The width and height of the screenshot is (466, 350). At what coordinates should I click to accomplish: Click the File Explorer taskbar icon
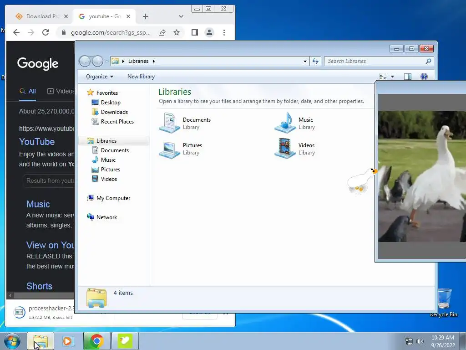[41, 341]
